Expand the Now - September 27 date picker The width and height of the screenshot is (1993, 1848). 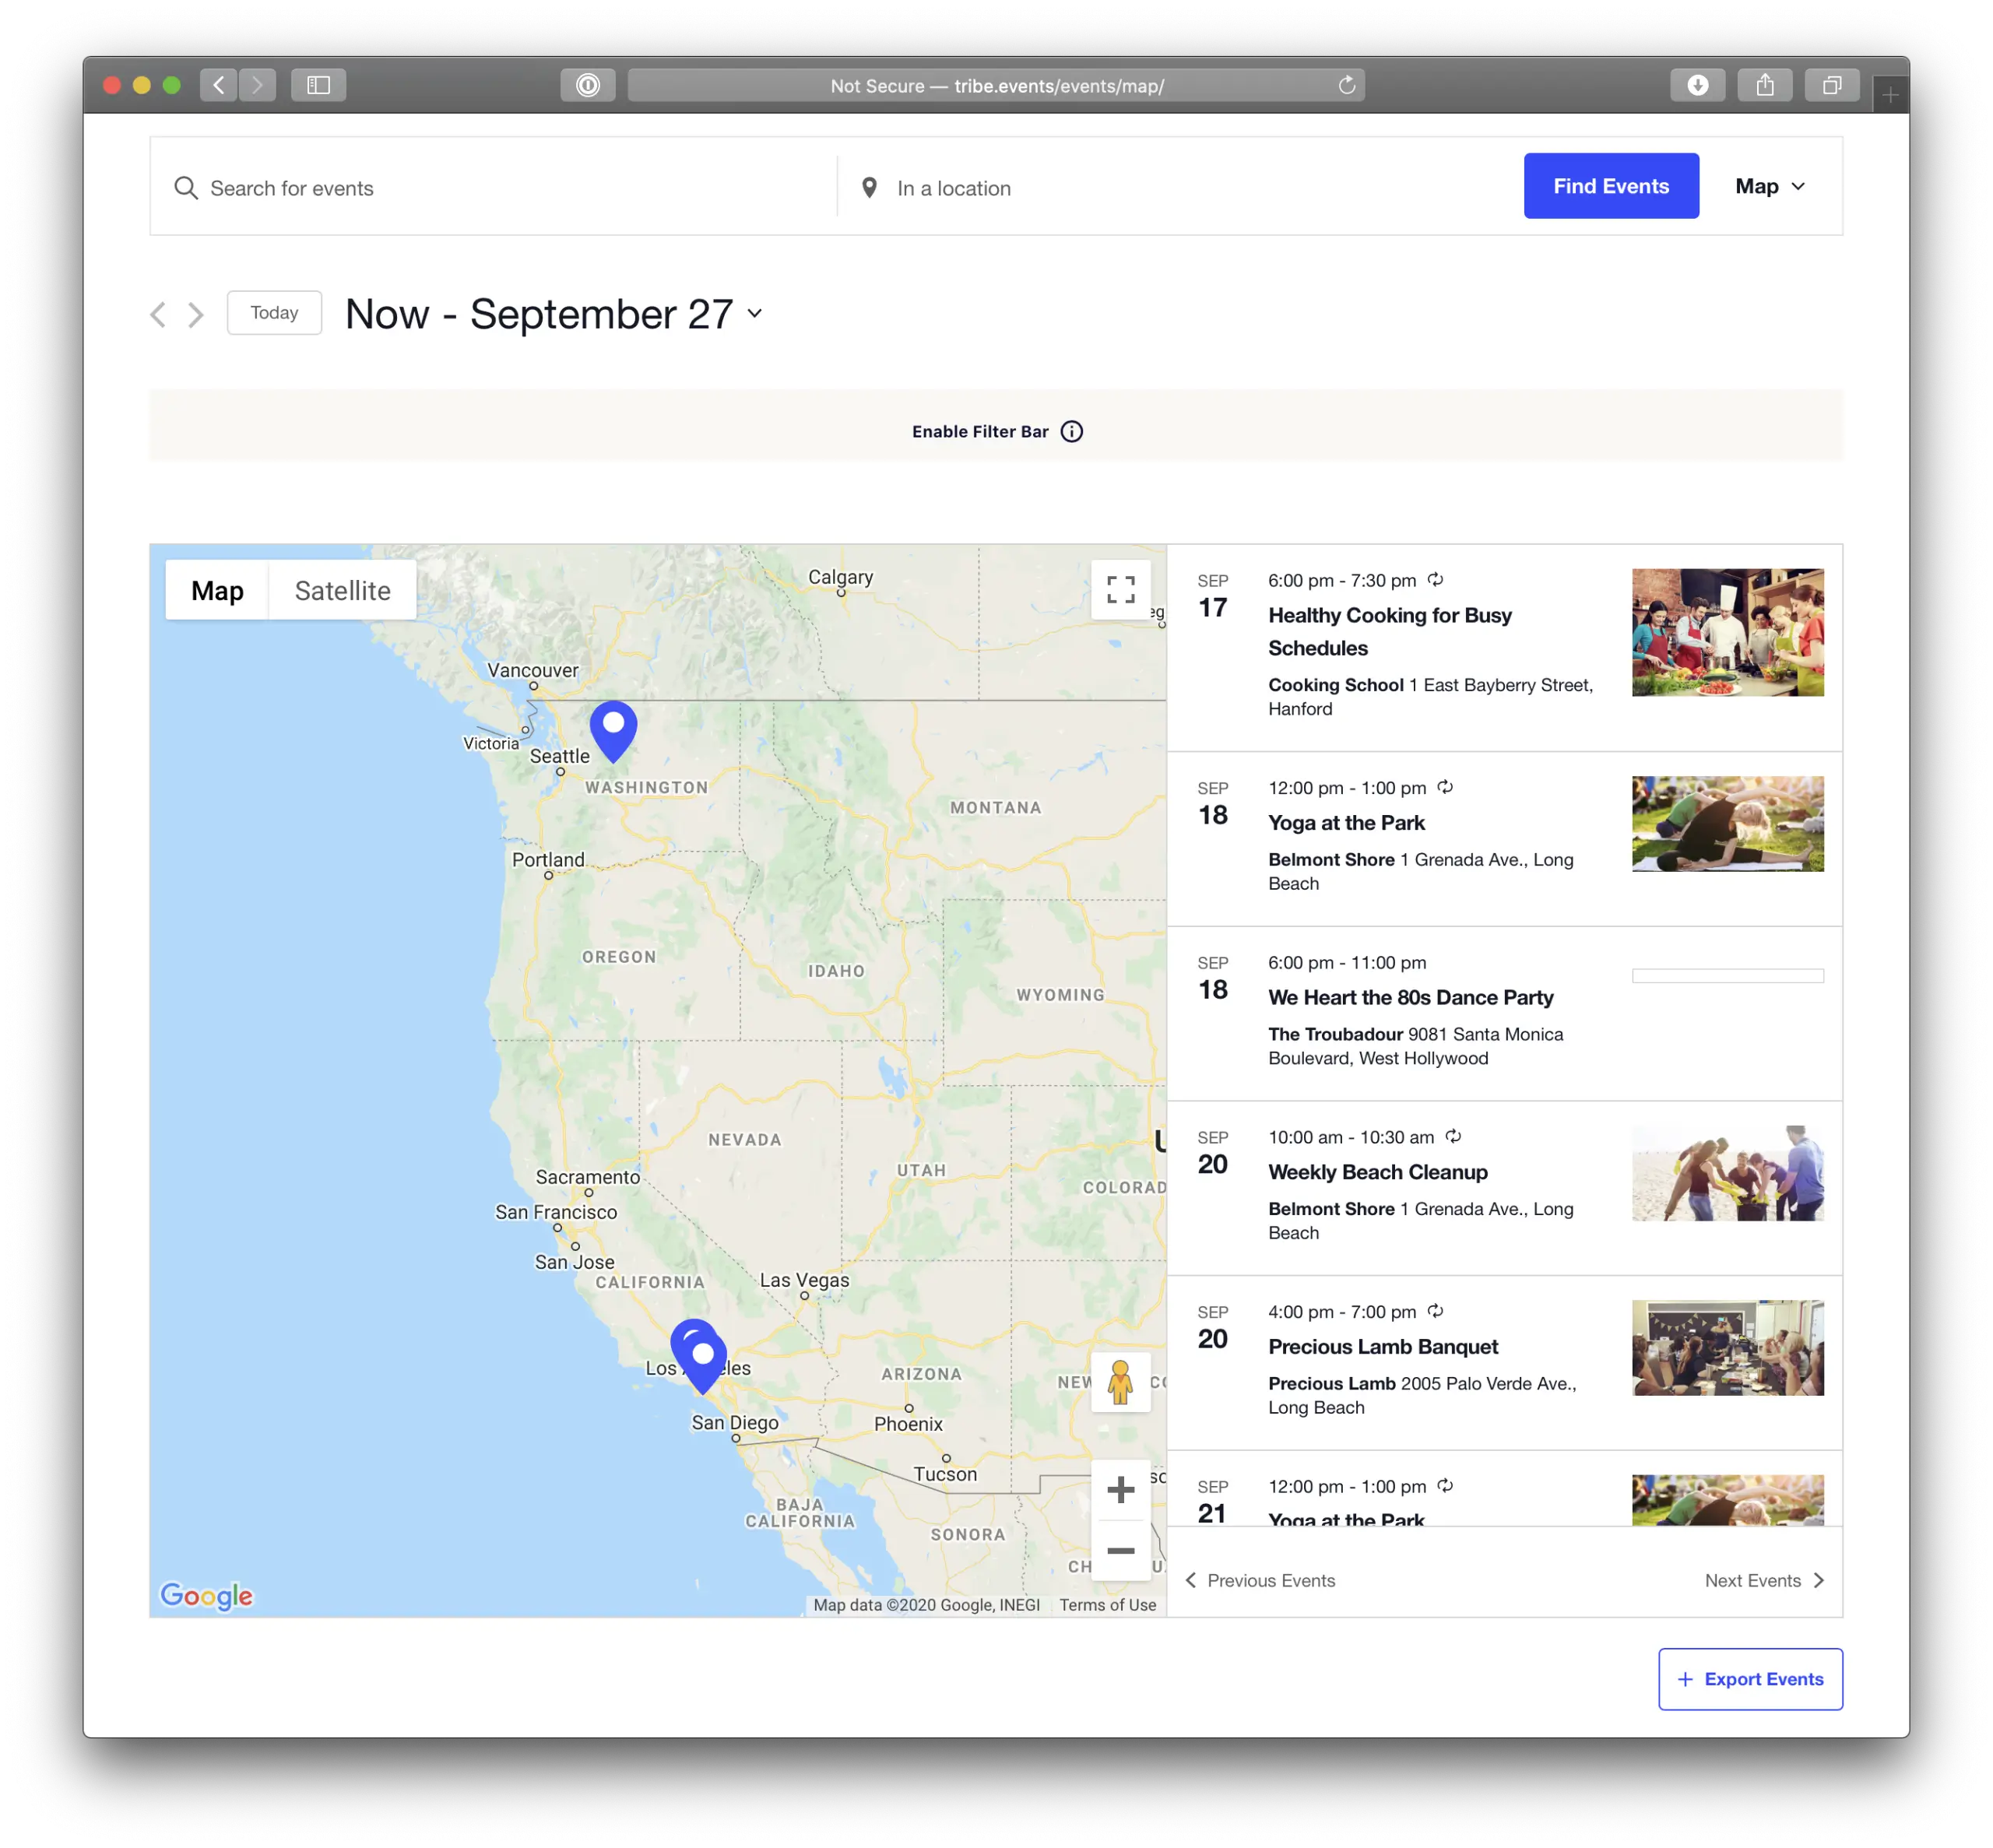(x=553, y=314)
